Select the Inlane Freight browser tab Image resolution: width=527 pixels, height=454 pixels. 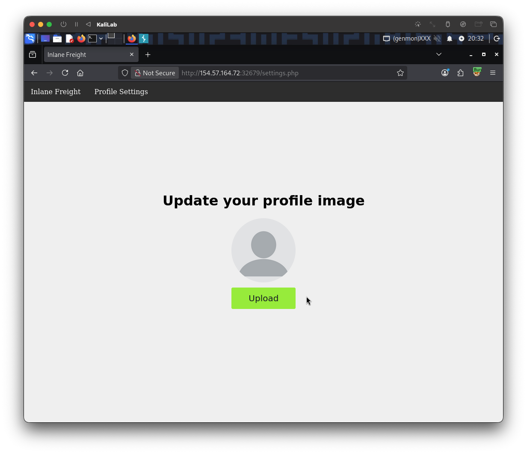coord(91,54)
